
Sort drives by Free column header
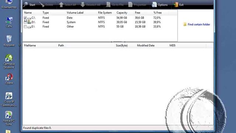[x=138, y=13]
